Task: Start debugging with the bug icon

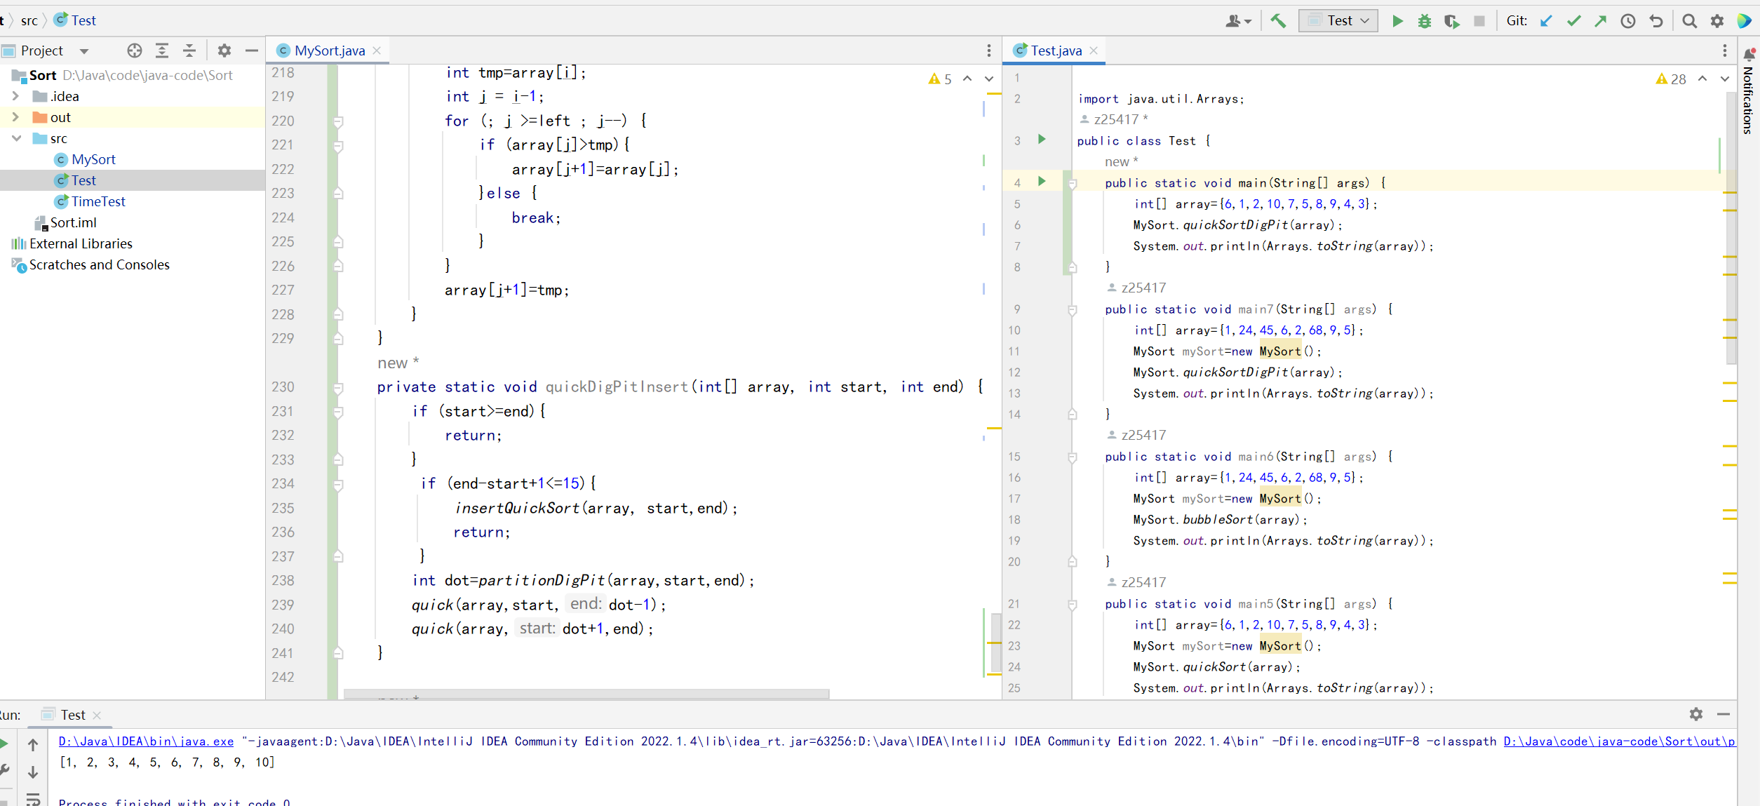Action: pyautogui.click(x=1424, y=21)
